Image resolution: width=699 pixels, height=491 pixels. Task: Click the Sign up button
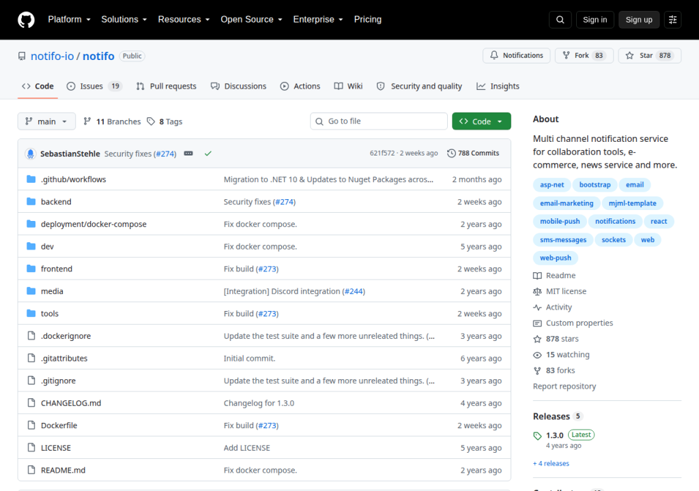coord(639,20)
